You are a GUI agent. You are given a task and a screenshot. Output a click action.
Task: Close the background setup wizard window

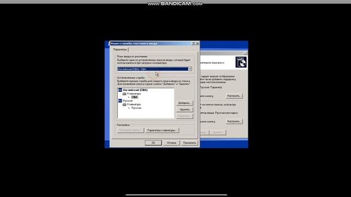(245, 53)
